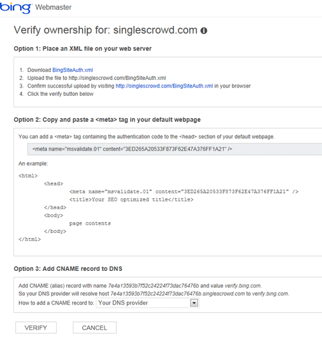The height and width of the screenshot is (352, 322).
Task: Click the dropdown arrow of DNS provider
Action: coord(194,303)
